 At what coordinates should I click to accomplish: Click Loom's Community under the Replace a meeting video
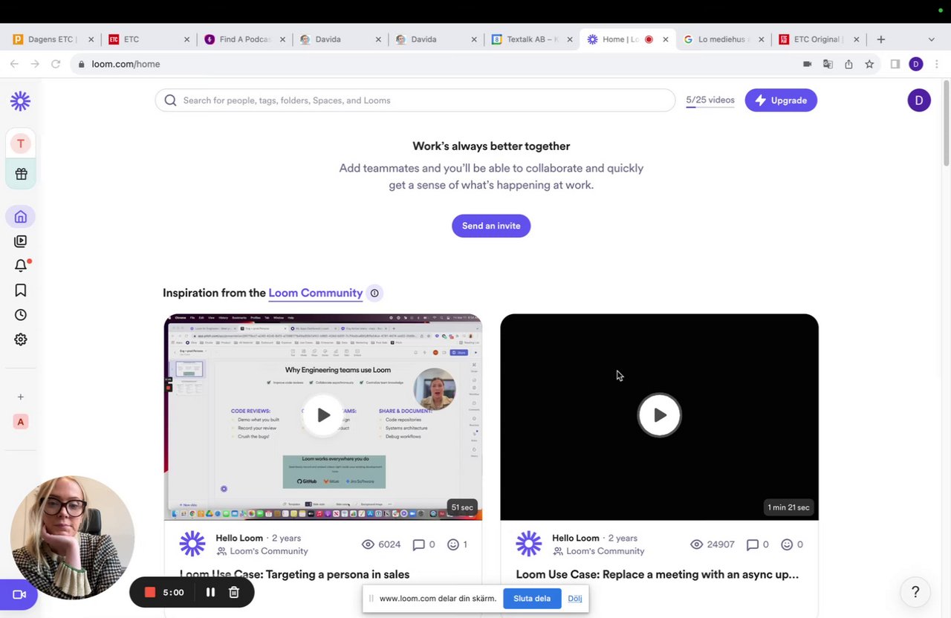(606, 551)
